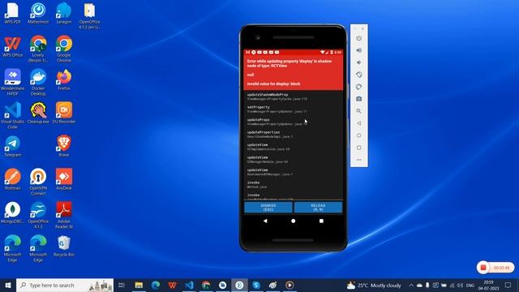Open the taskbar clock and date
Image resolution: width=519 pixels, height=292 pixels.
tap(488, 285)
